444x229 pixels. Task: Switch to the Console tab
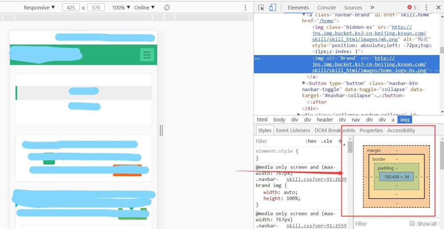(326, 8)
